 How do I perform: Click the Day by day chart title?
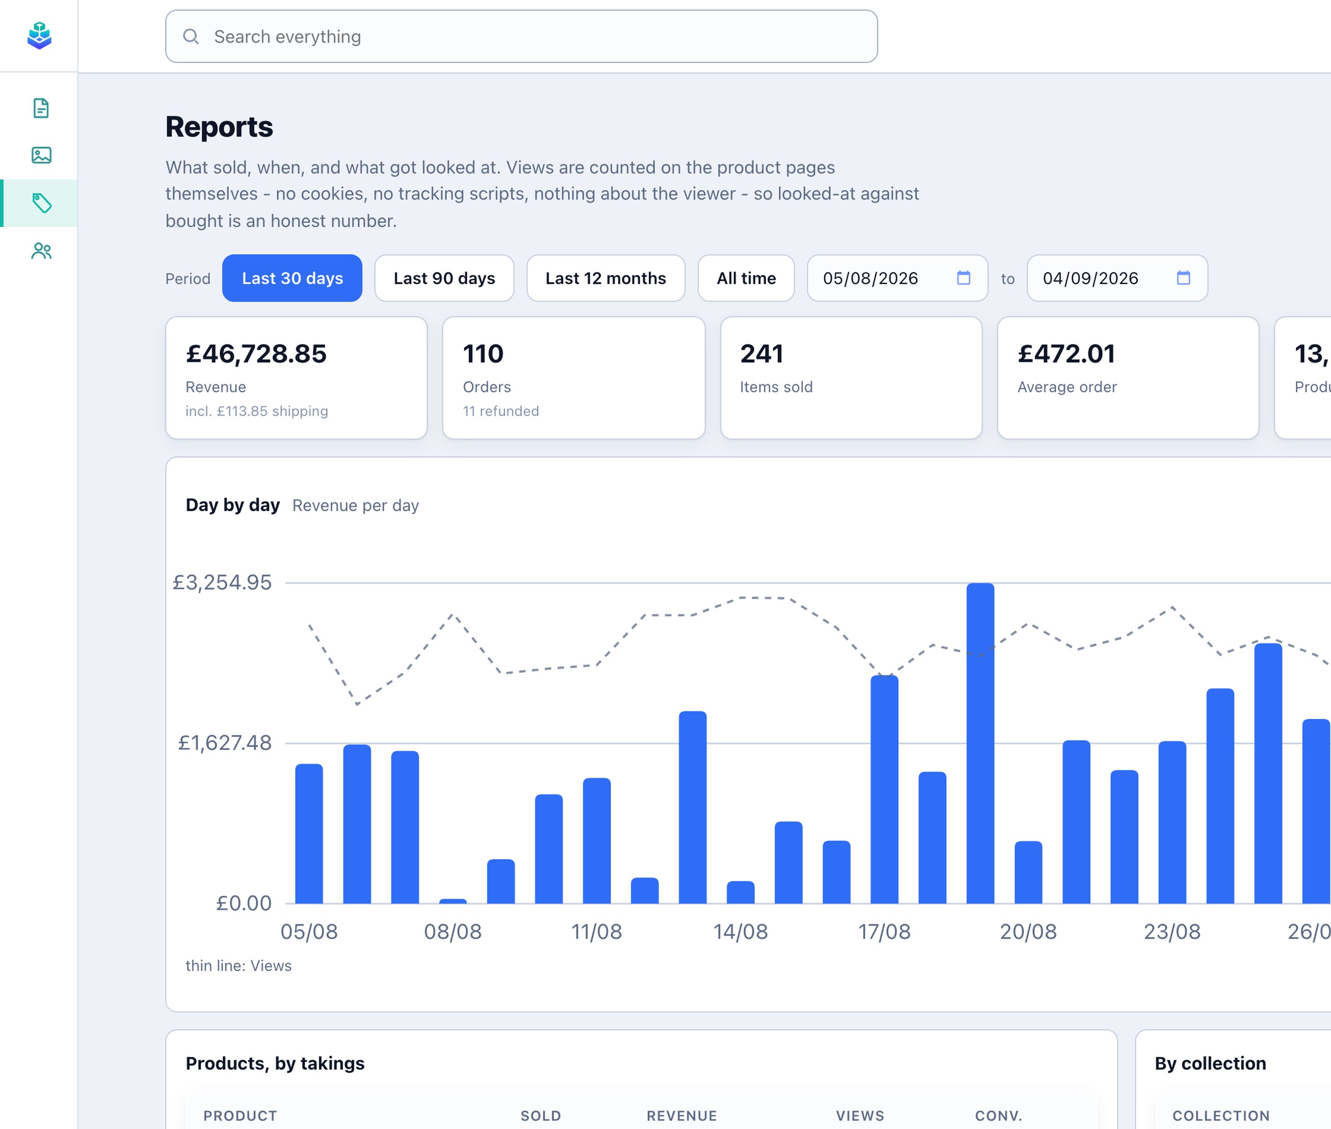tap(233, 505)
